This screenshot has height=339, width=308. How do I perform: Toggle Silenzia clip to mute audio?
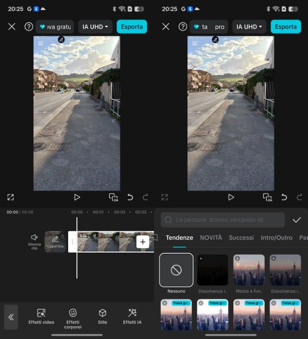34,241
